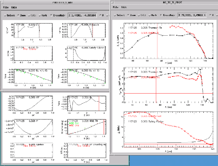Click the red MSE Unc legend text

tap(74, 126)
